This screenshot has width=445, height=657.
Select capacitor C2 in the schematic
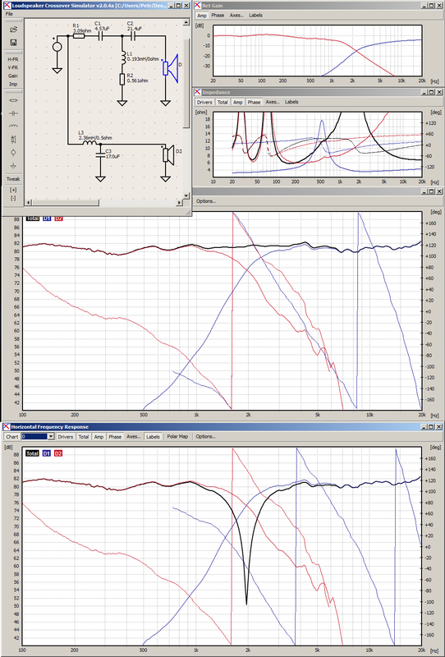(x=133, y=36)
